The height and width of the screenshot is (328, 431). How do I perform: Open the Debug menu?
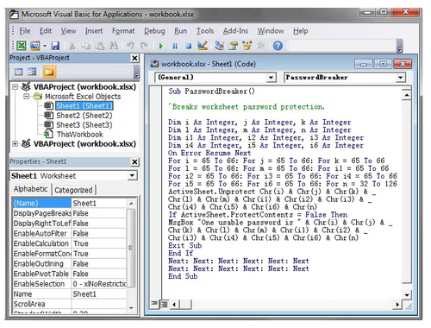(x=154, y=31)
